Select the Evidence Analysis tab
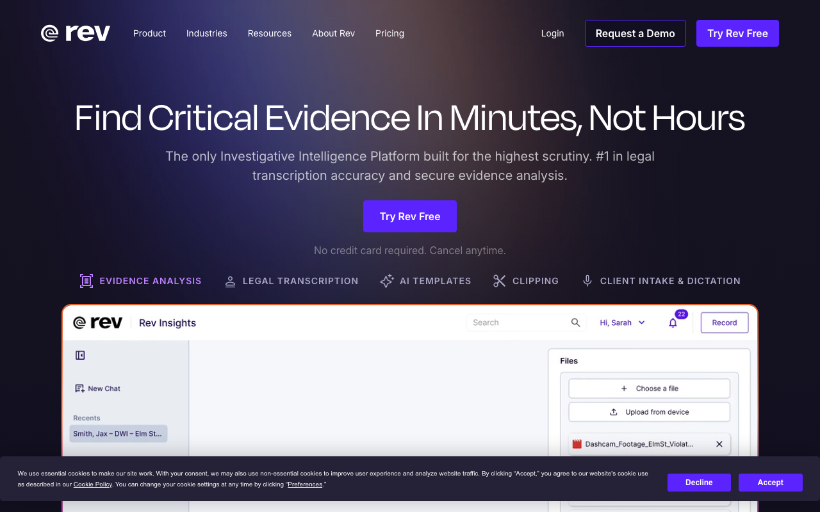Viewport: 820px width, 512px height. [140, 281]
